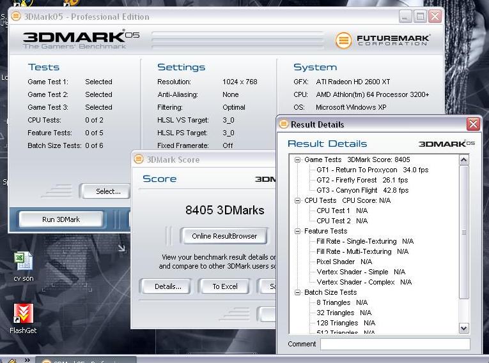The width and height of the screenshot is (489, 363).
Task: Click the 3DMark05 main window title icon
Action: [16, 16]
